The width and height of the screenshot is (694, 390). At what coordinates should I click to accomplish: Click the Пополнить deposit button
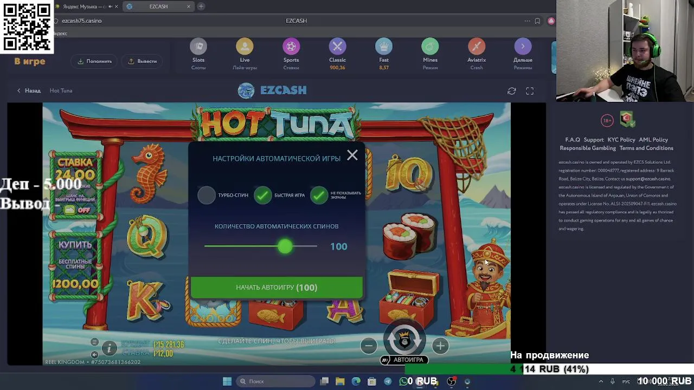(94, 61)
